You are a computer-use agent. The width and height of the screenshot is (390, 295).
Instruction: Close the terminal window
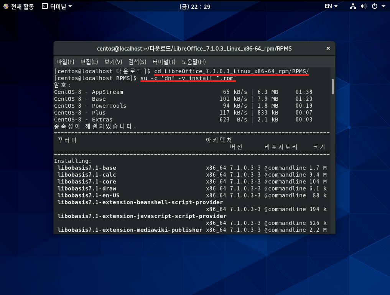coord(328,48)
